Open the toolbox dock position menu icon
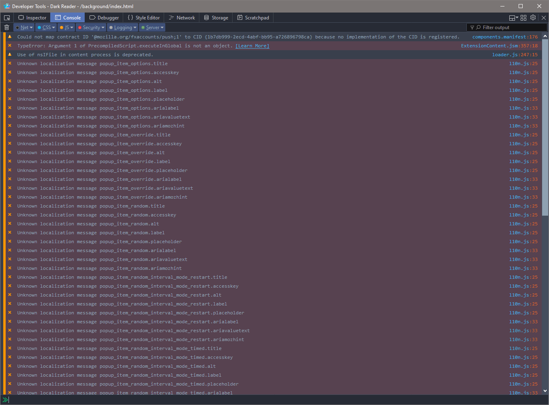Screen dimensions: 549x405 click(513, 18)
